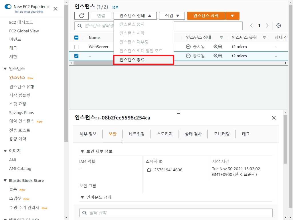Screen dimensions: 293x220
Task: Open Tell us what you think link
Action: coord(29,11)
